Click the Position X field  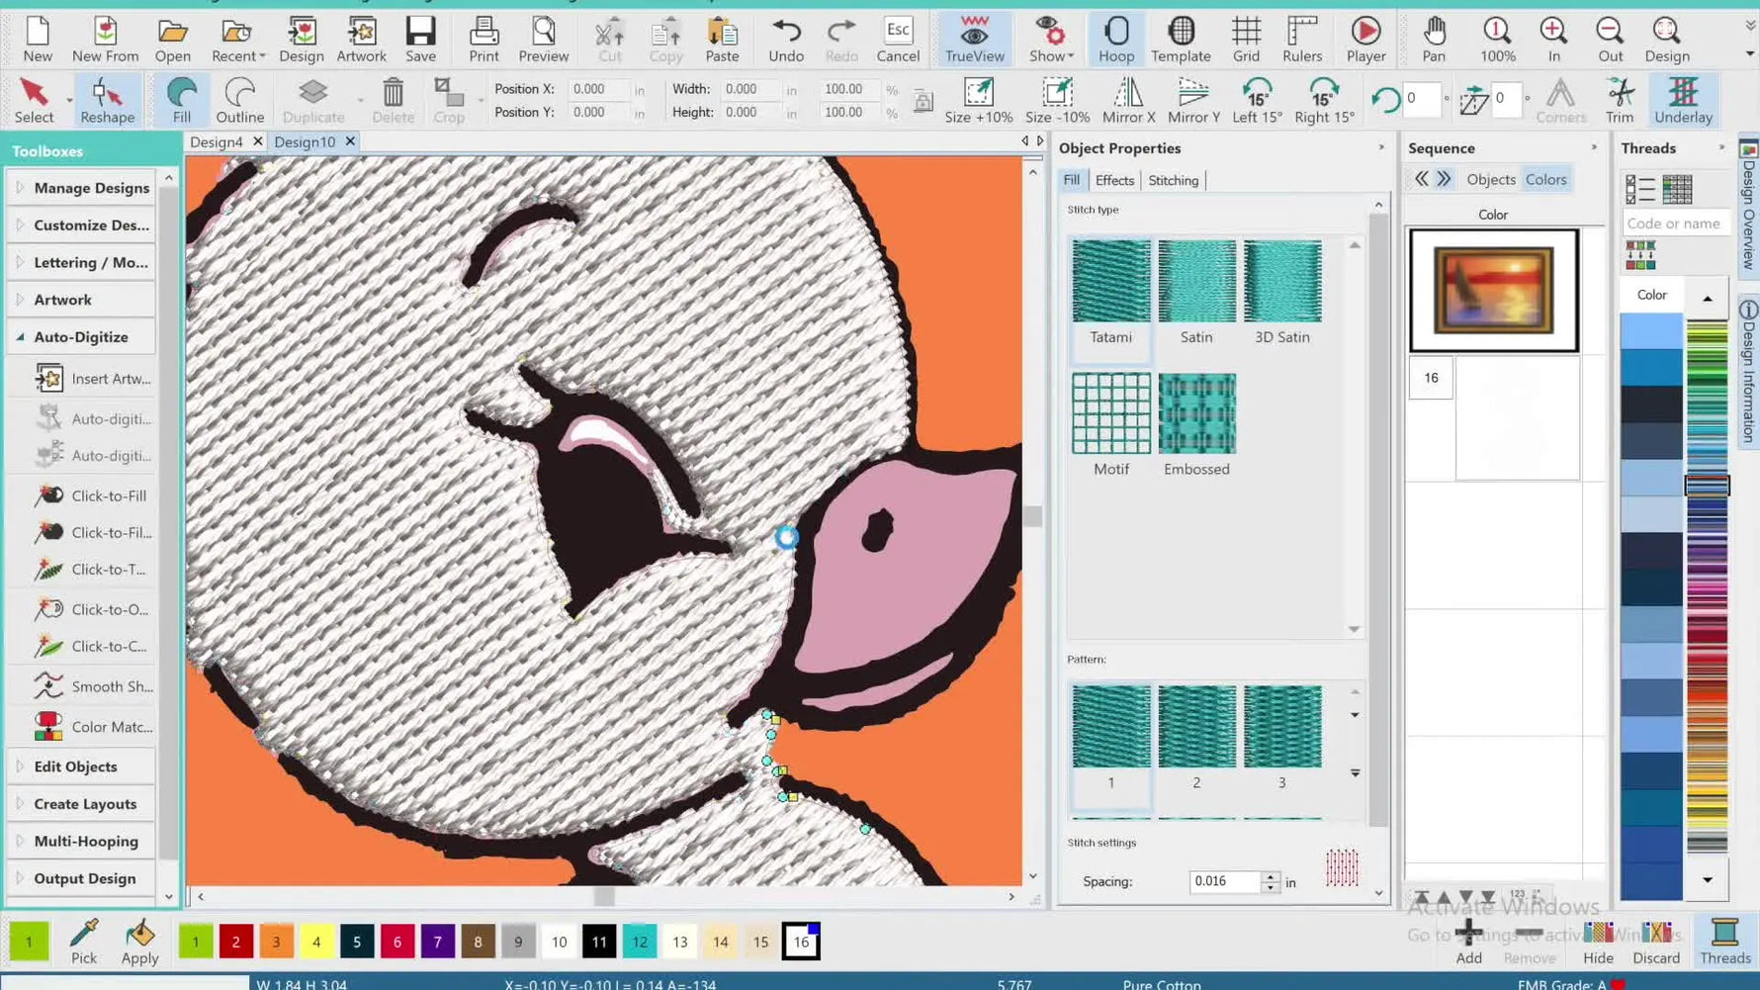pyautogui.click(x=597, y=89)
